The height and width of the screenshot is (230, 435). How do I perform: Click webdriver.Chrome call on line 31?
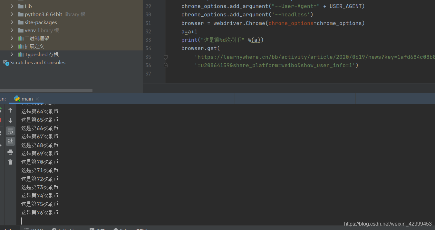click(239, 23)
